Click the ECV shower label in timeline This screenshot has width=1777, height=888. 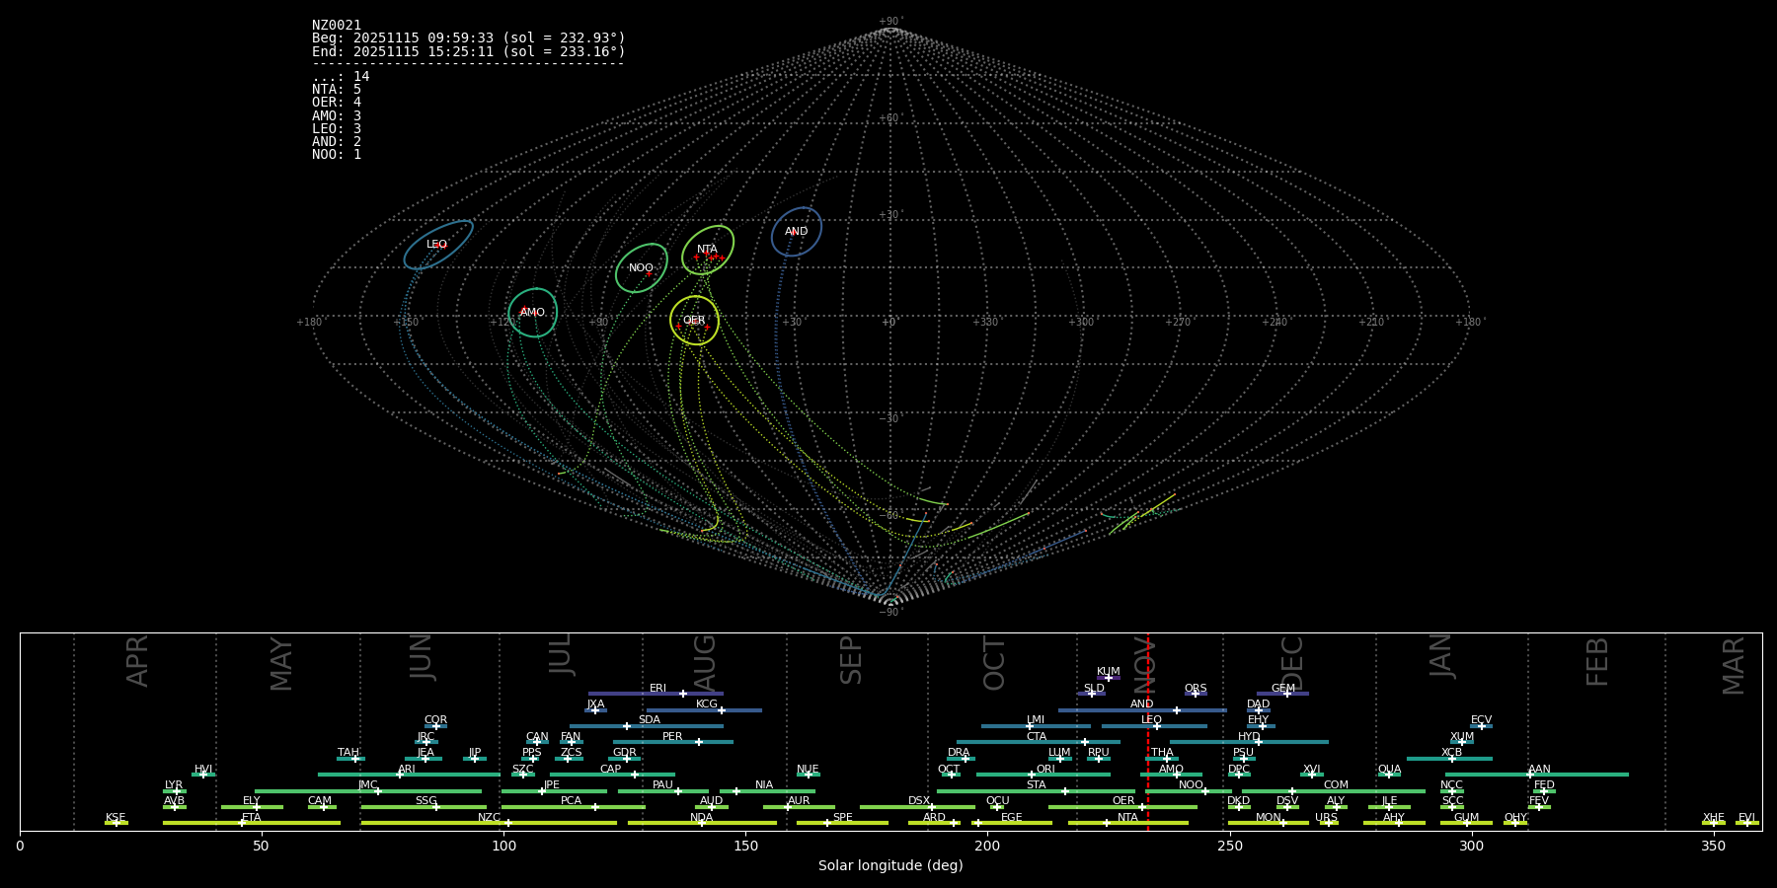point(1481,720)
